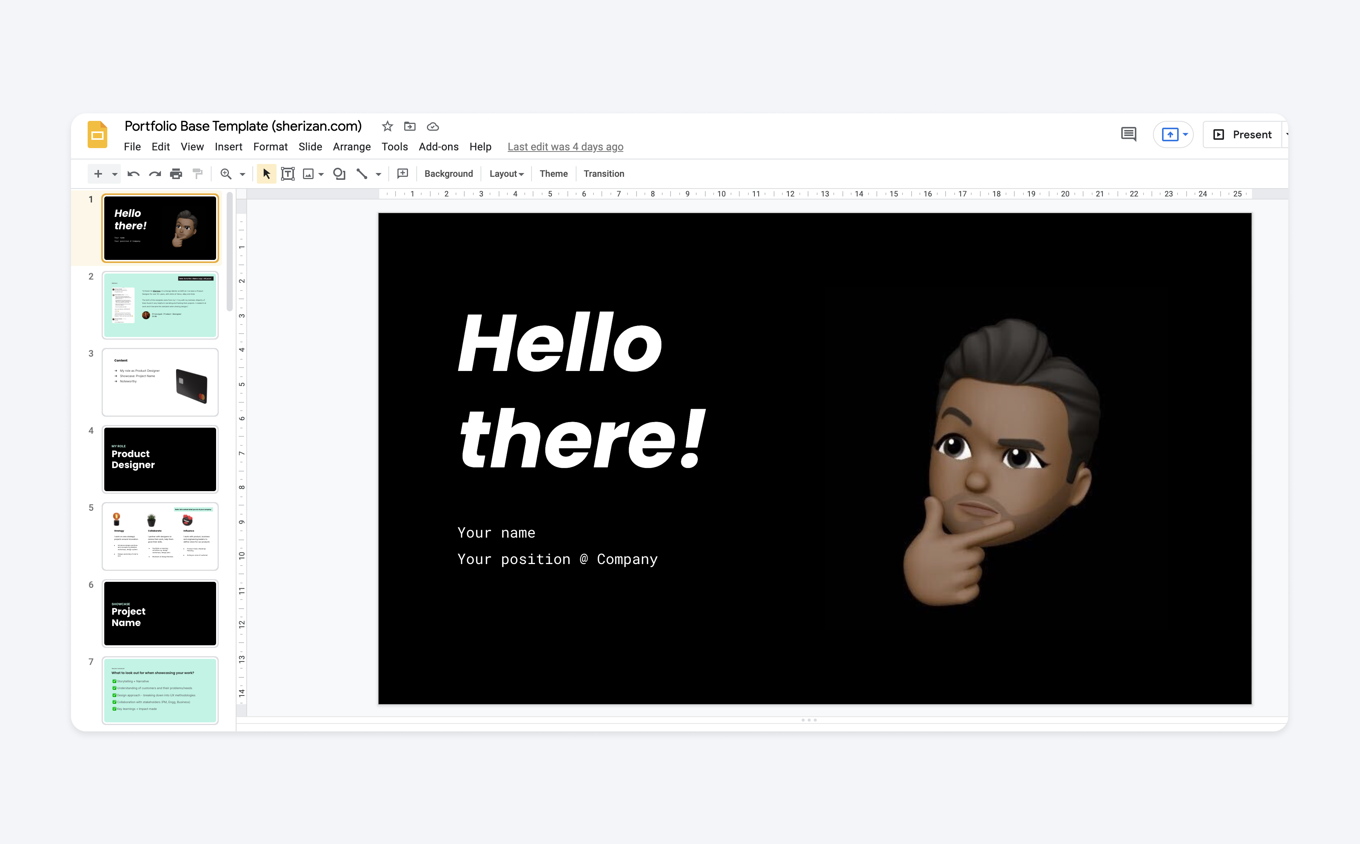
Task: Select the shape tool icon
Action: pyautogui.click(x=339, y=174)
